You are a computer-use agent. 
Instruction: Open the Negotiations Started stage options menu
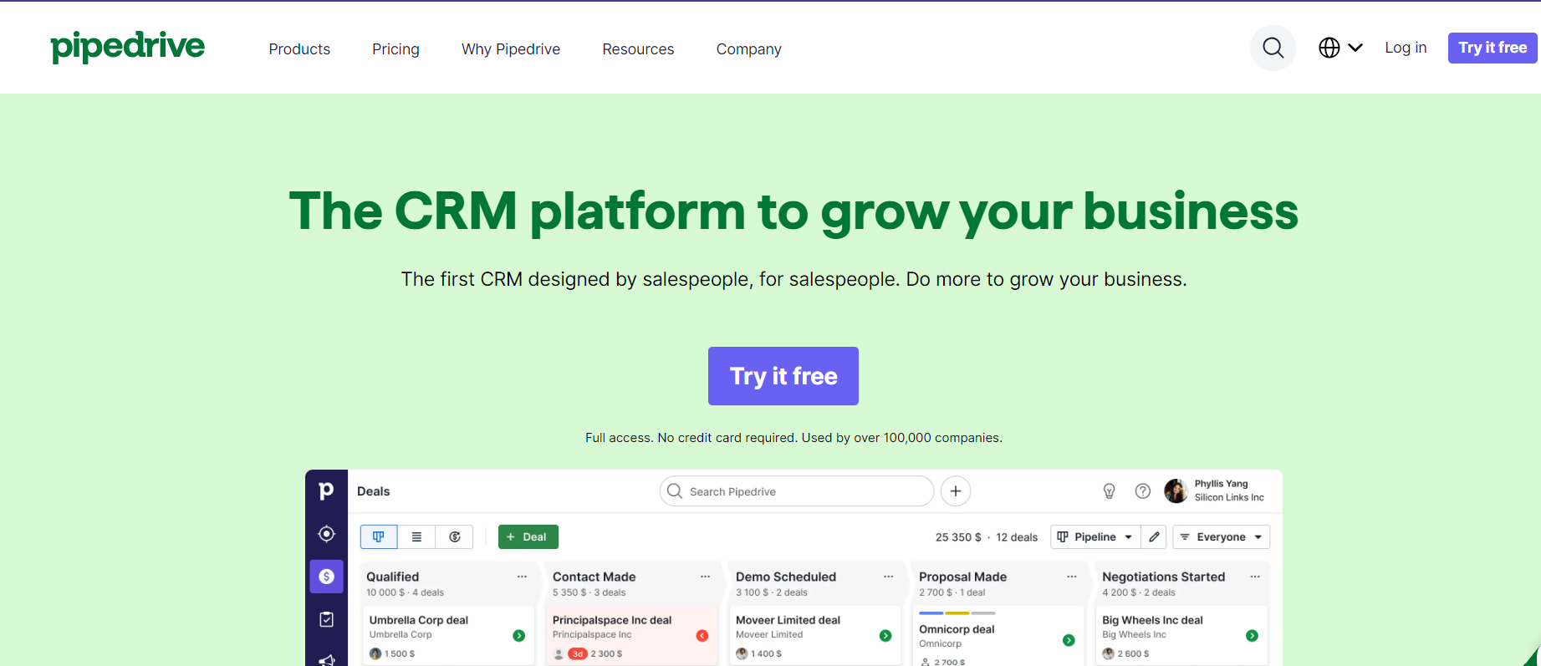(1254, 577)
